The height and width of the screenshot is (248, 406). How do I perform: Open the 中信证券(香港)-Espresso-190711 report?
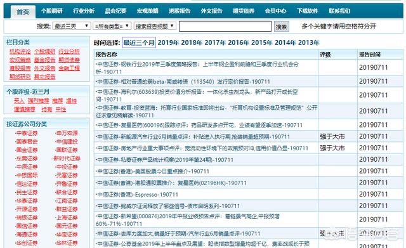point(137,195)
